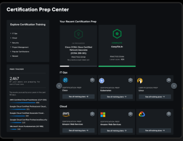Screen dimensions: 183x141
Task: Click 'Google Cloud Certified Professional Security' entry
Action: tap(29, 120)
